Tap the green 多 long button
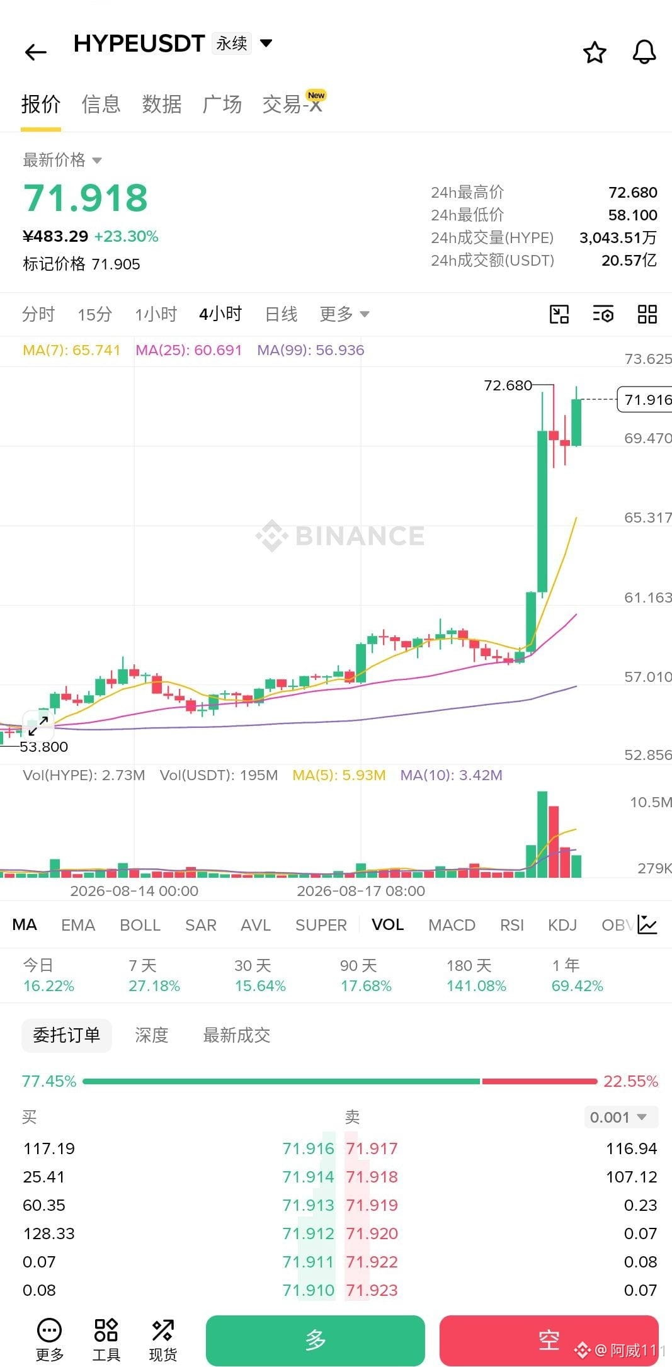Viewport: 672px width, 1367px height. point(315,1341)
